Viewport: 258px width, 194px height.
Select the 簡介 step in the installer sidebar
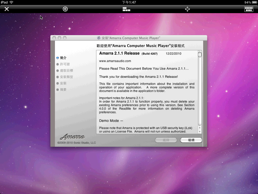click(61, 58)
